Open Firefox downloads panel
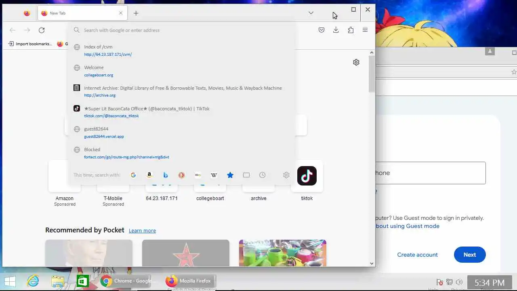This screenshot has height=291, width=517. tap(336, 30)
